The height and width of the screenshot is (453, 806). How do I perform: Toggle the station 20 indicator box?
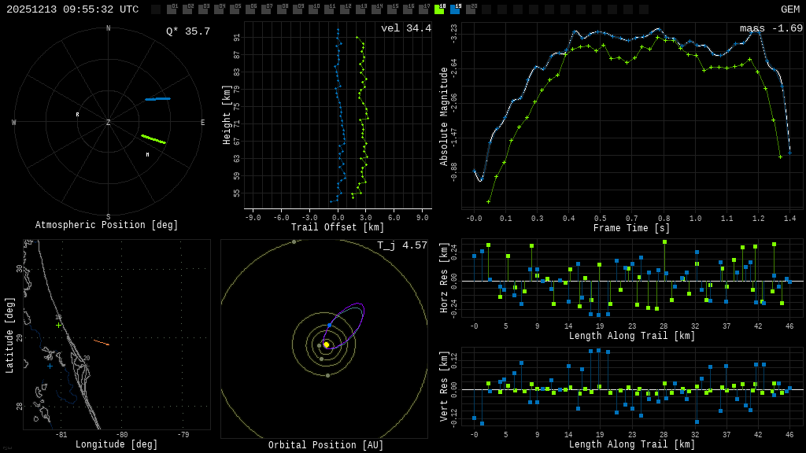(471, 9)
